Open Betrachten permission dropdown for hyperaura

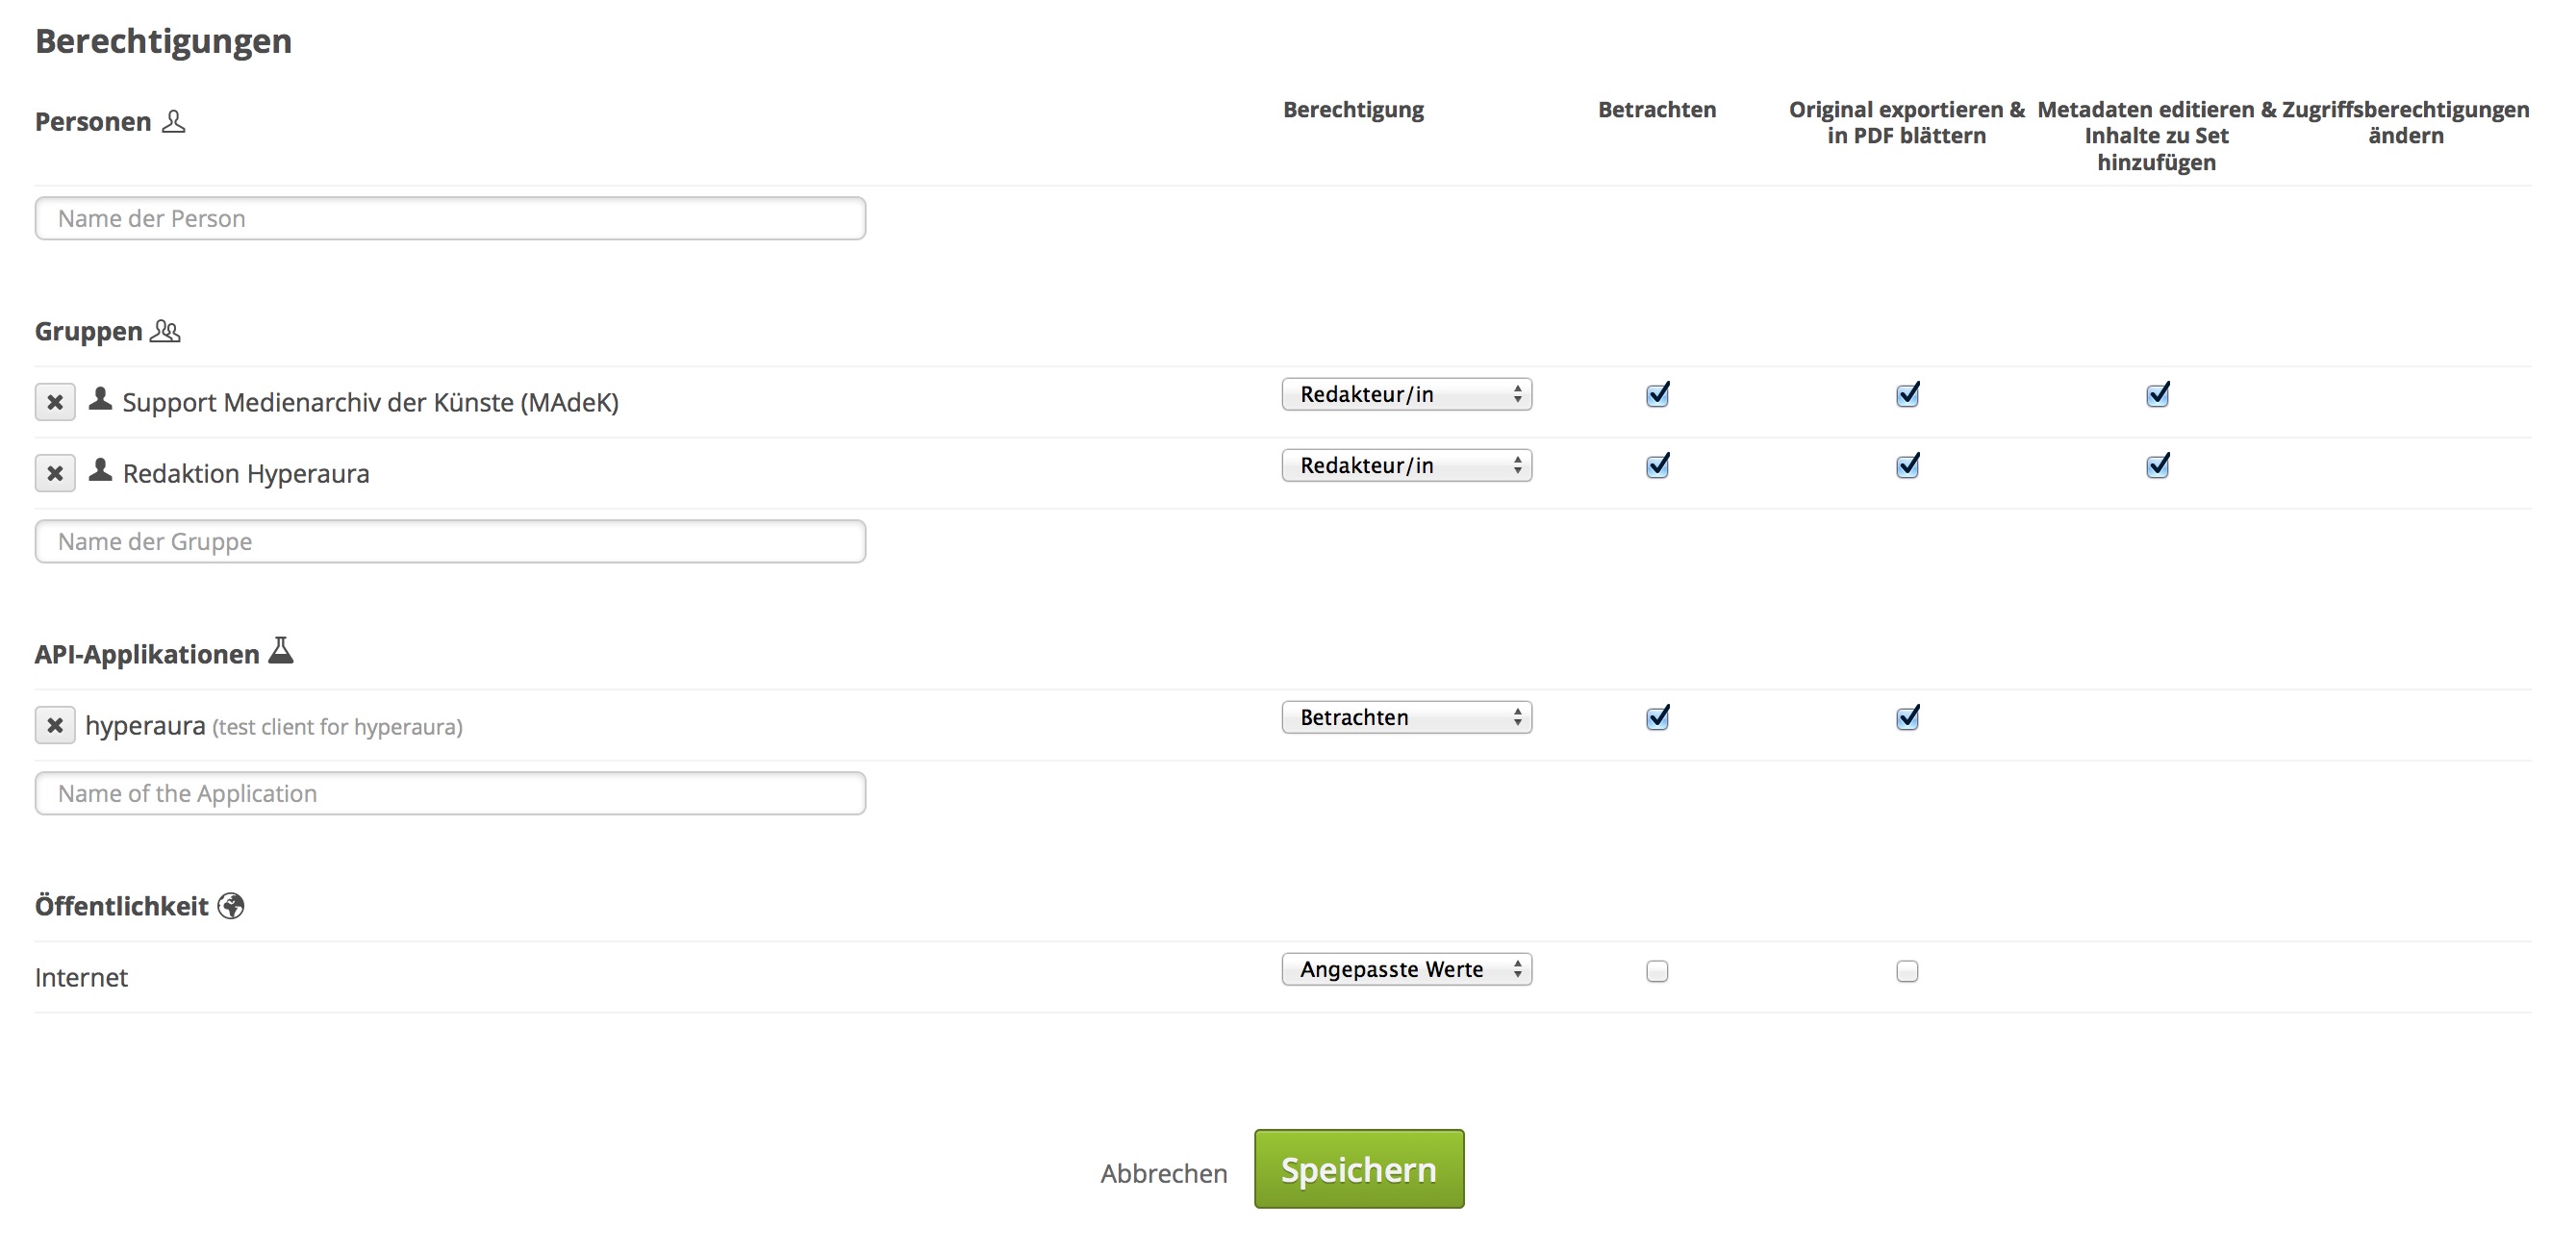click(x=1406, y=717)
